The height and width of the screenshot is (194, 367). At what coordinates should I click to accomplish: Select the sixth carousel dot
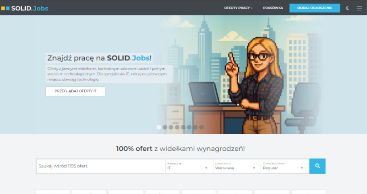point(189,127)
